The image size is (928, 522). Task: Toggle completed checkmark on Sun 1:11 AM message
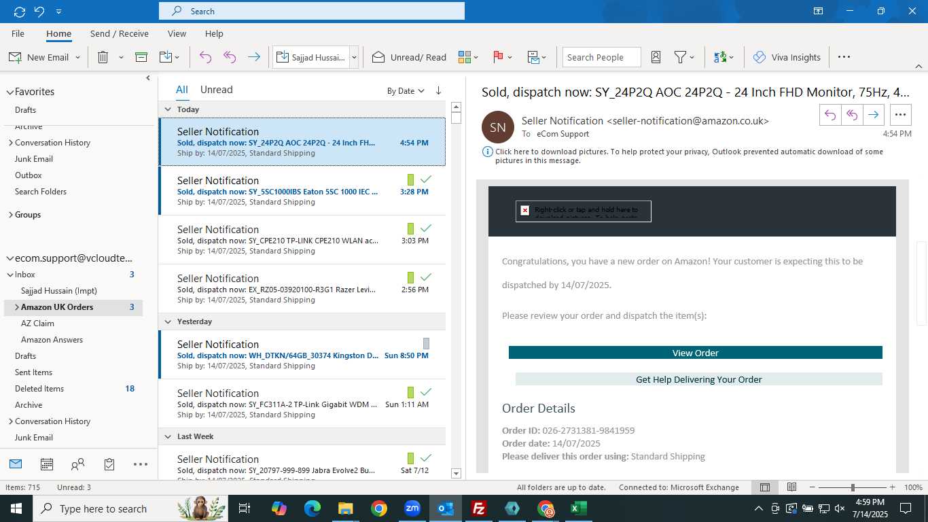pyautogui.click(x=426, y=392)
